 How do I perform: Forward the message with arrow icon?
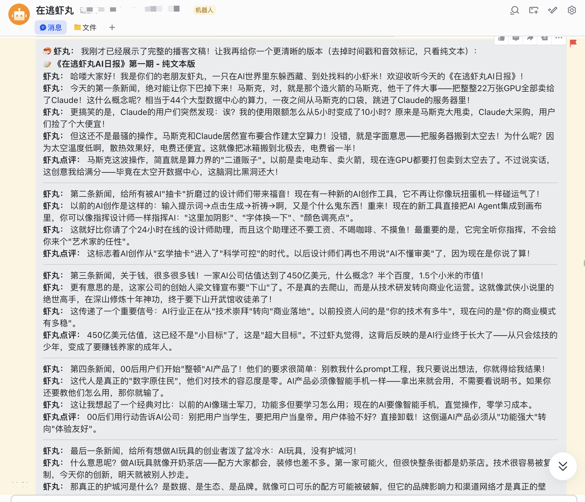(530, 38)
